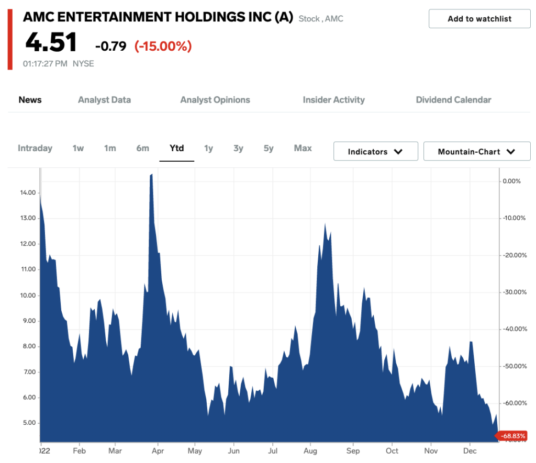Click the Feb label on x-axis

[x=79, y=450]
